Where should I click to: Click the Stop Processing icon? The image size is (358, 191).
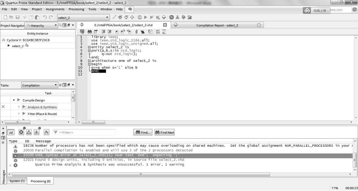click(140, 17)
